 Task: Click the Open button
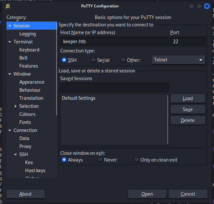[x=147, y=194]
